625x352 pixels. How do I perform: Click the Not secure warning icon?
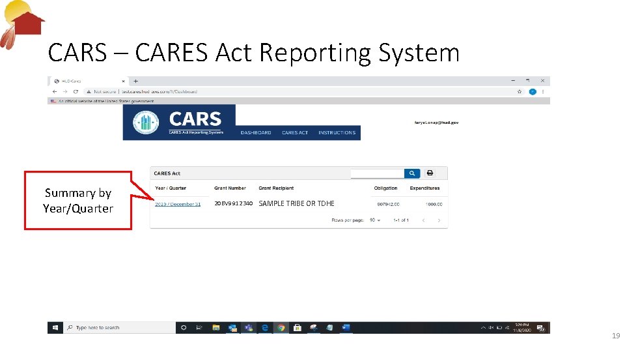pyautogui.click(x=89, y=91)
